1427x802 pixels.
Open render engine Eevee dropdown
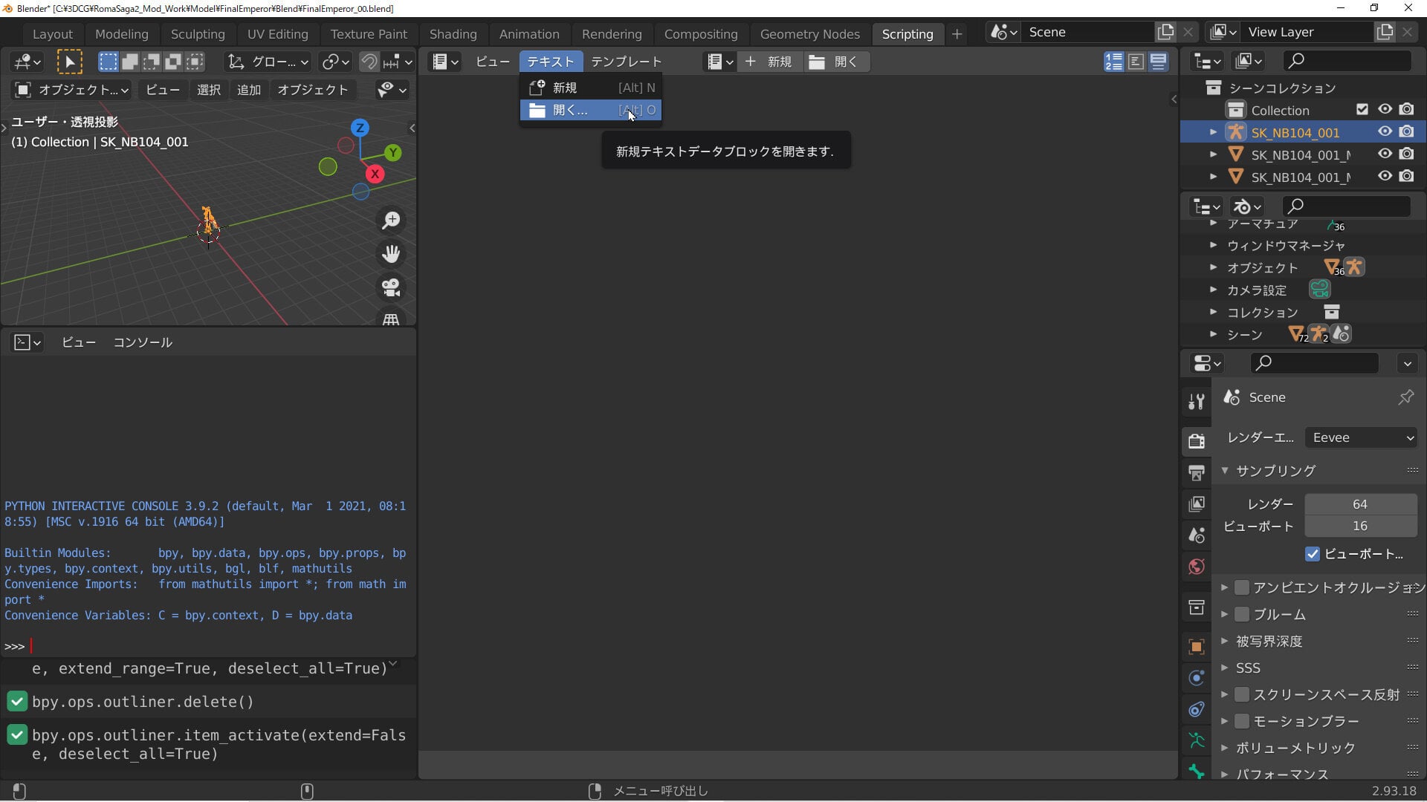coord(1361,437)
